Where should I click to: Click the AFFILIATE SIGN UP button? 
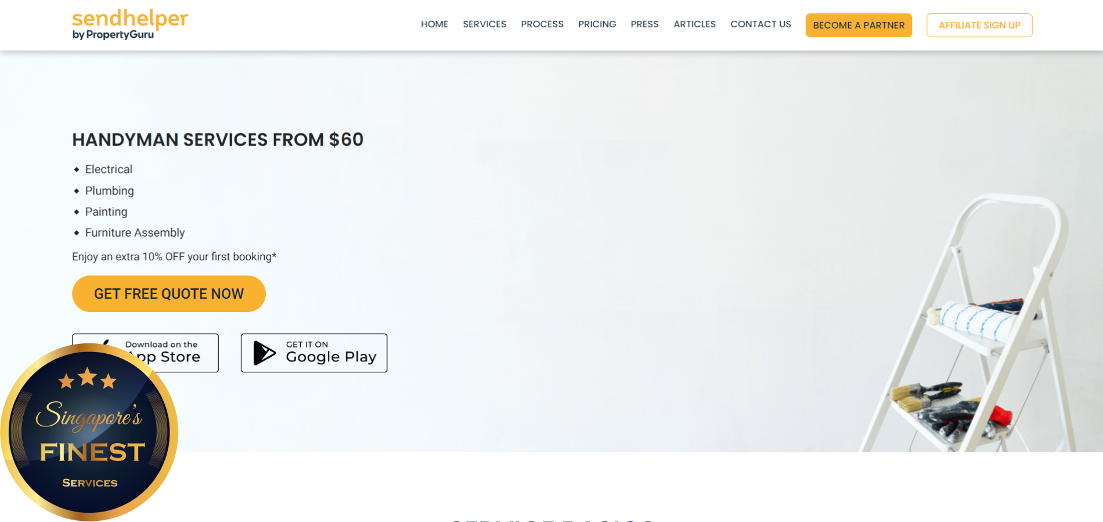[x=979, y=26]
